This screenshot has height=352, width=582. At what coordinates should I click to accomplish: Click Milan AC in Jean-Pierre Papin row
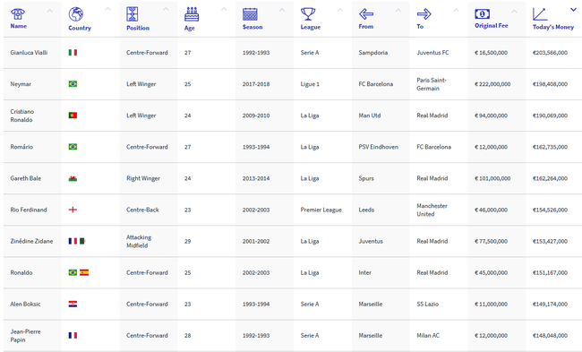tap(428, 335)
